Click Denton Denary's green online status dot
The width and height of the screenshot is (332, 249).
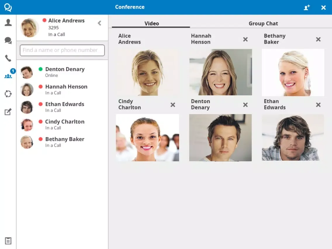[41, 69]
